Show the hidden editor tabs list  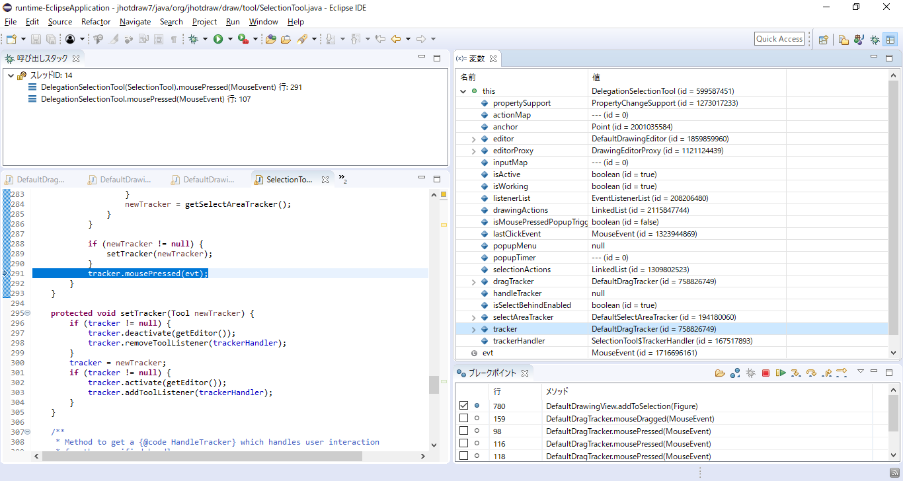[x=342, y=178]
